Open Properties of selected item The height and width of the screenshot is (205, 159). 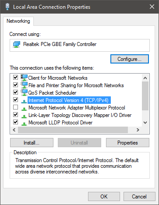[127, 143]
